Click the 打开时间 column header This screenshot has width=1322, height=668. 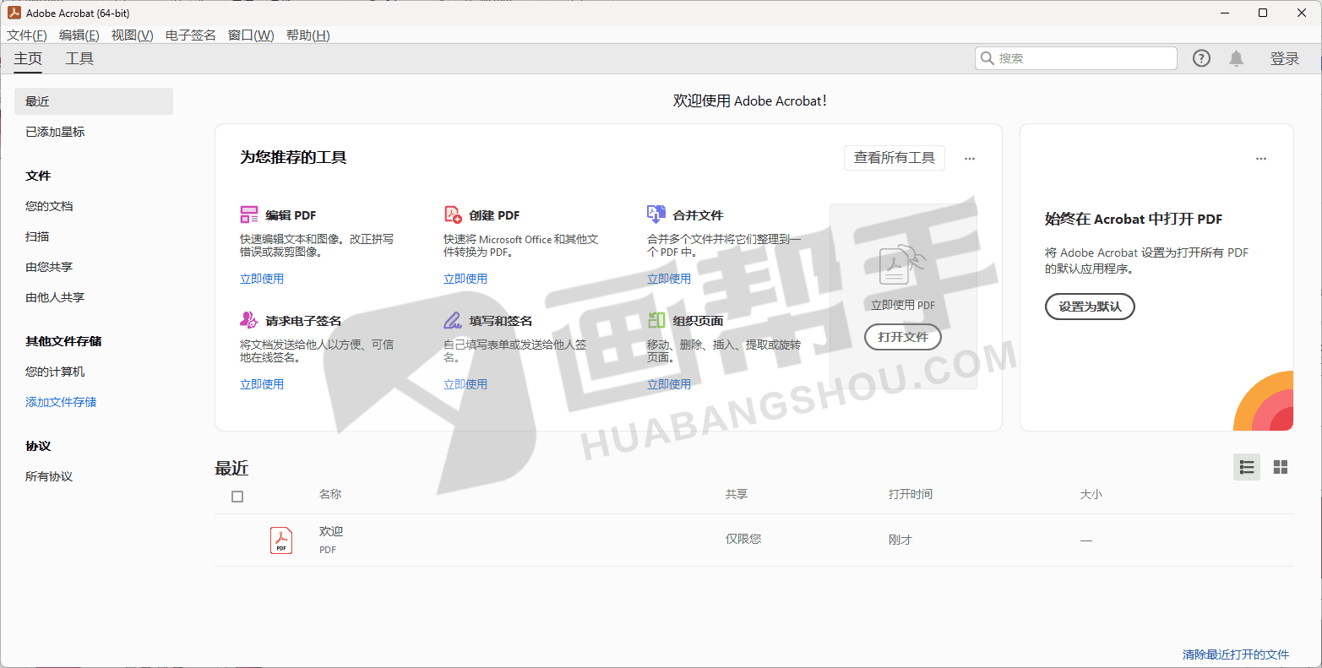[x=911, y=494]
